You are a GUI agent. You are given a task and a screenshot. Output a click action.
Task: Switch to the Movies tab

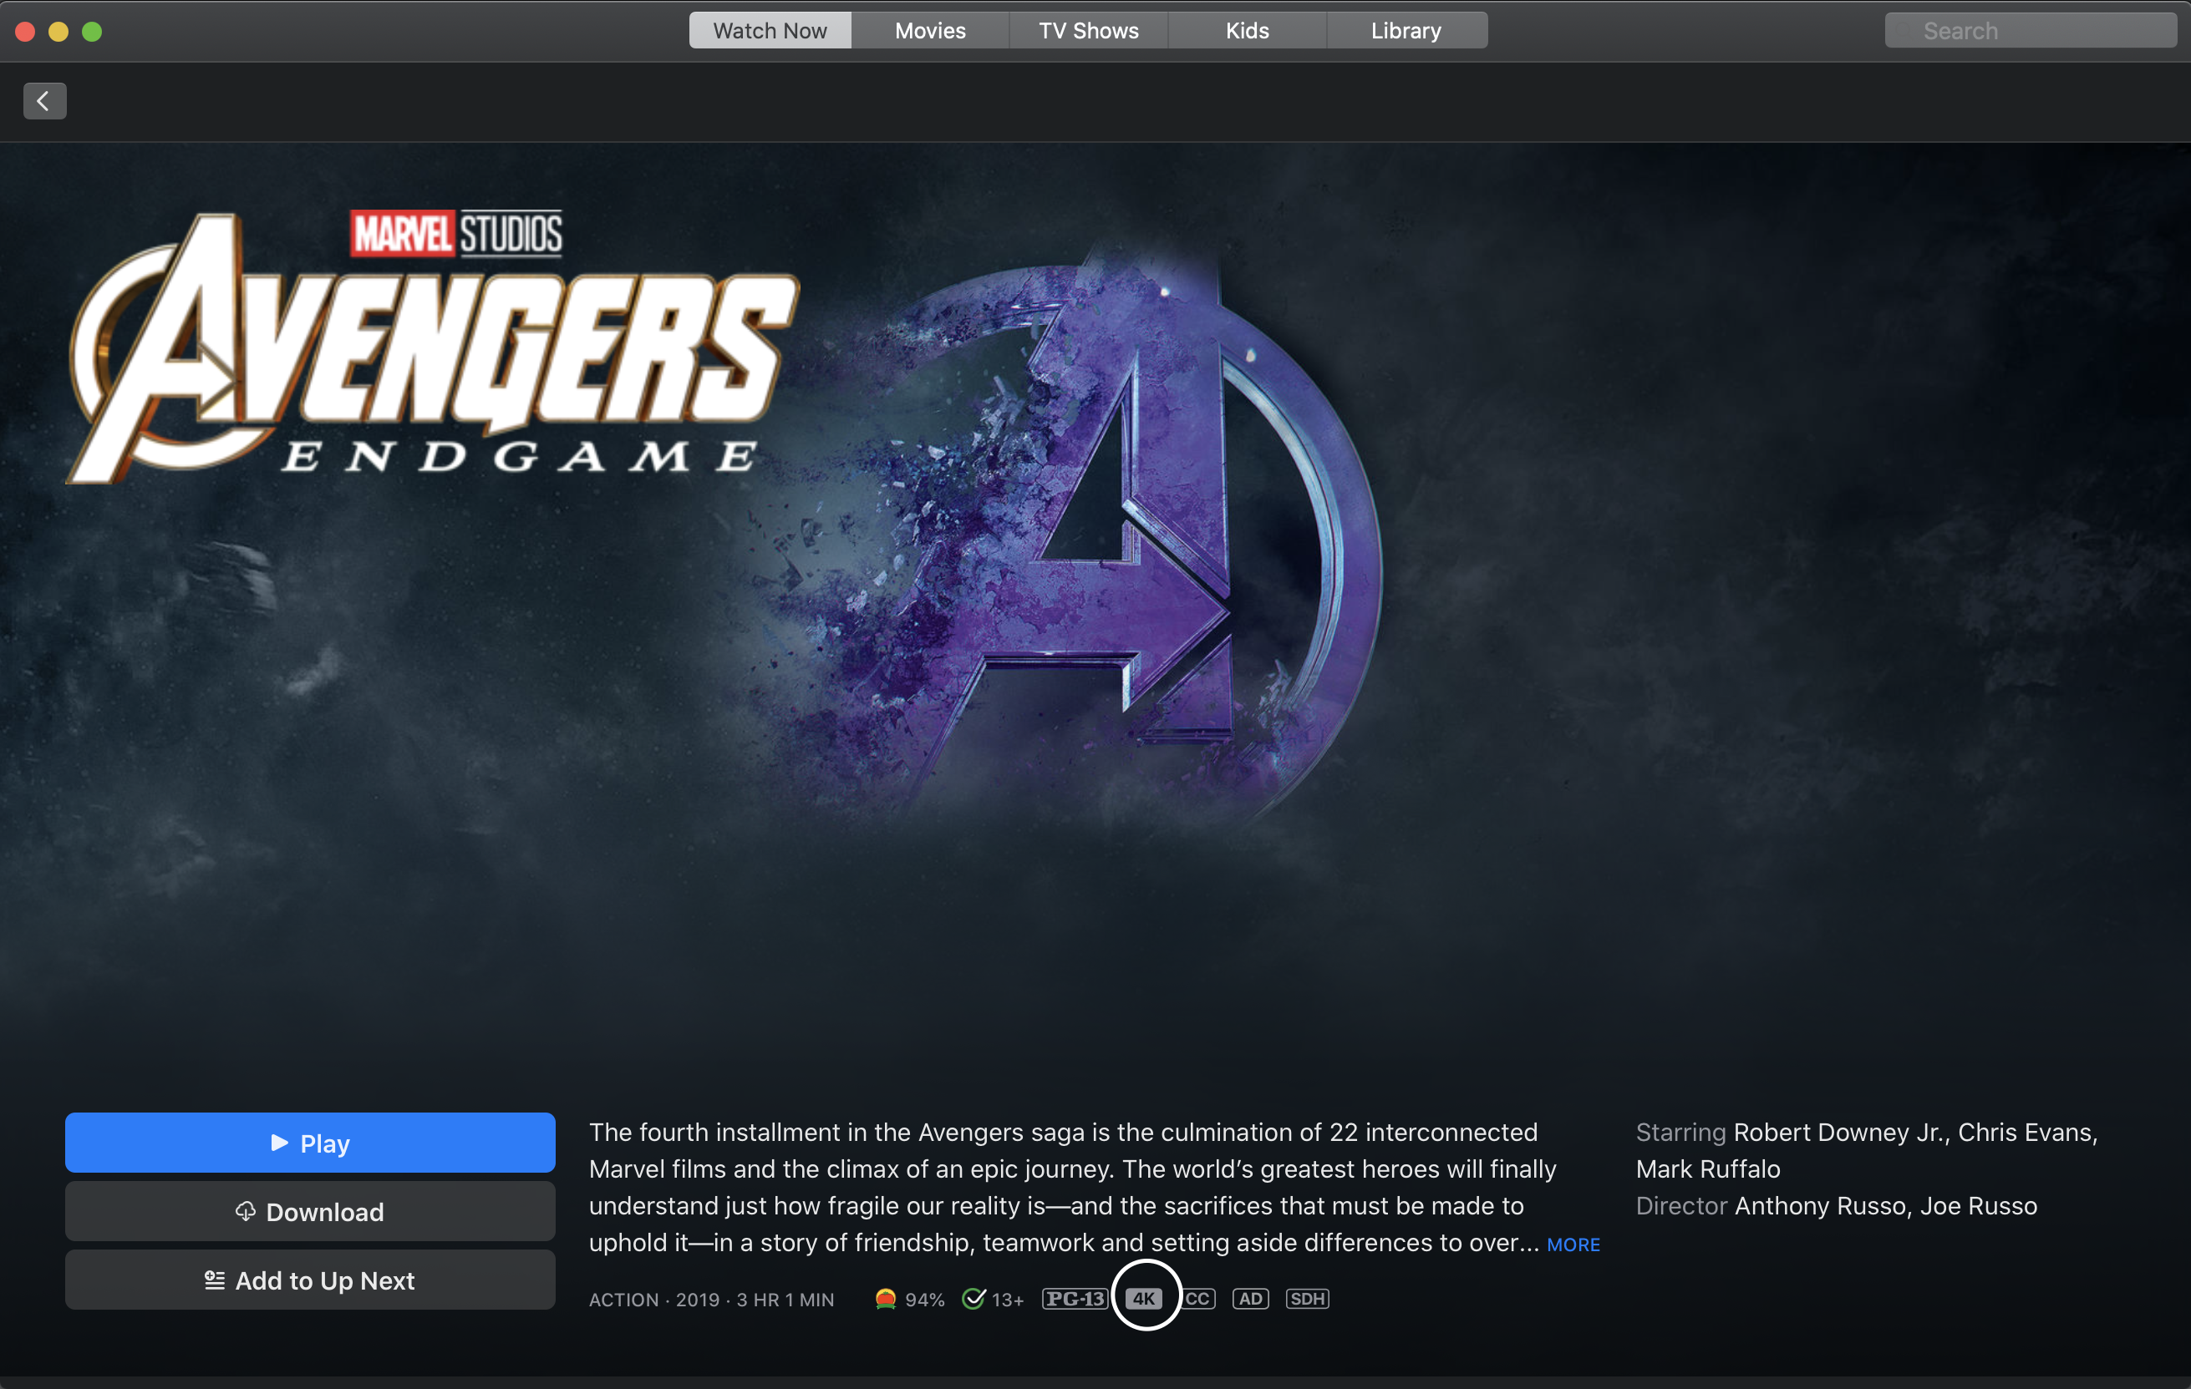(929, 31)
